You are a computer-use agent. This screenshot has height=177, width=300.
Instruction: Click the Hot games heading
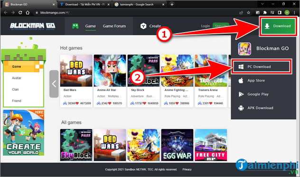71,48
